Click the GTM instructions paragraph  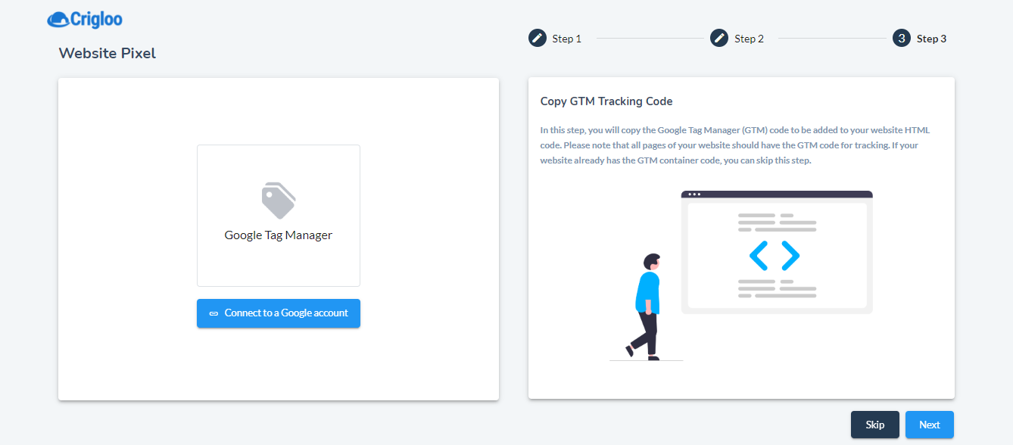point(734,145)
